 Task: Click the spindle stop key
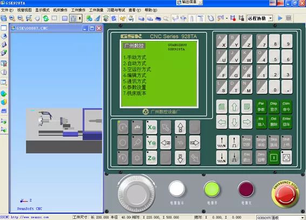(x=123, y=143)
